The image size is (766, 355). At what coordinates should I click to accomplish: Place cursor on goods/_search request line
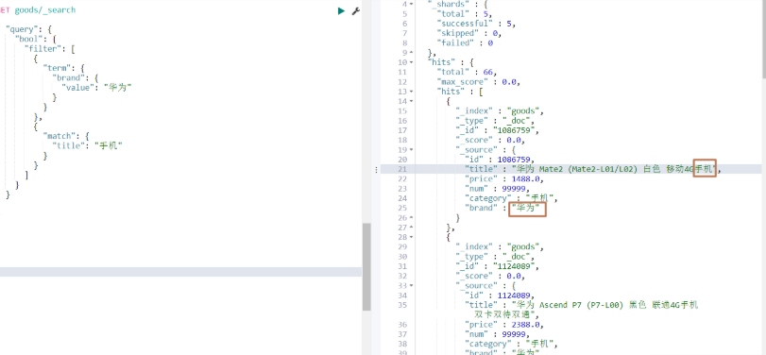pyautogui.click(x=38, y=10)
